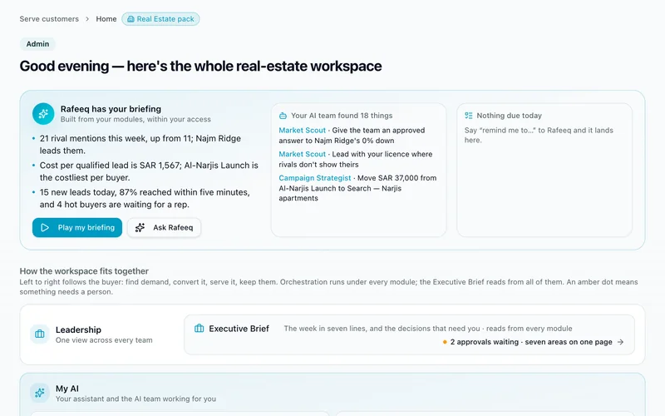Click the Rafeeq sparkle avatar icon
The height and width of the screenshot is (416, 665).
coord(43,114)
